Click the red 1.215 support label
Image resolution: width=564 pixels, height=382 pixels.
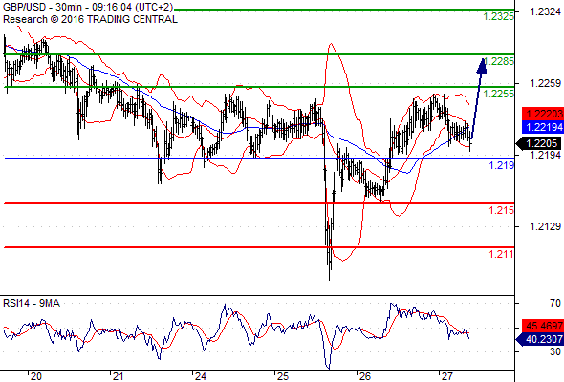501,210
